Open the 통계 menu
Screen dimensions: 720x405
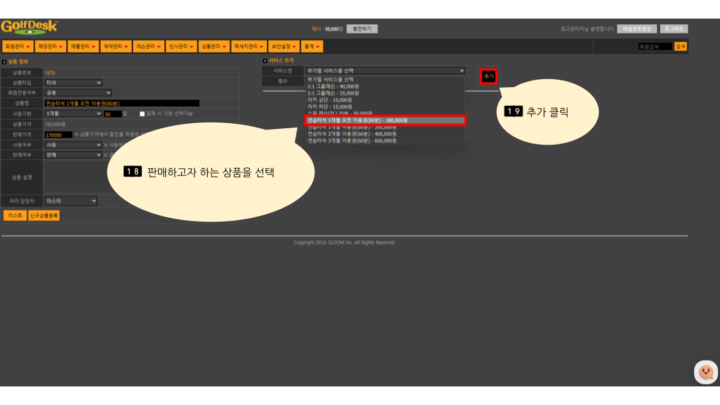click(x=311, y=47)
